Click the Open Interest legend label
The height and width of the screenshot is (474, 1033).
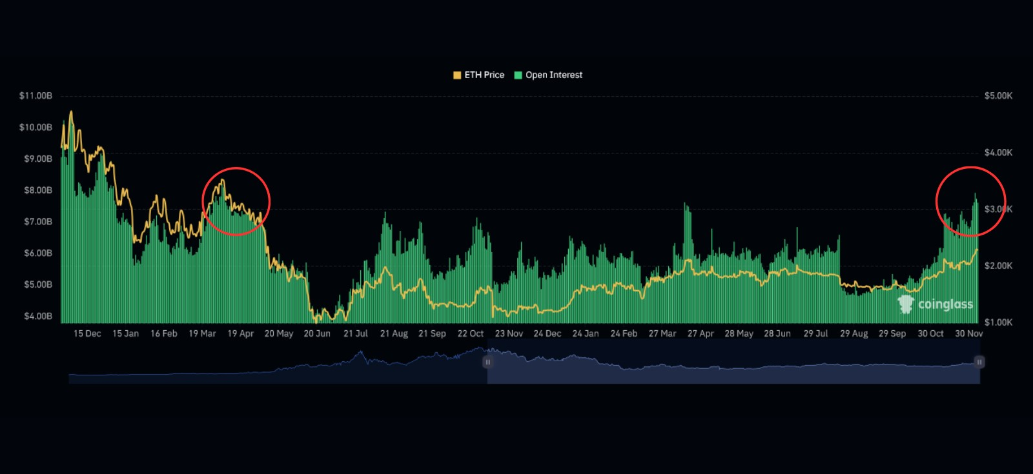pyautogui.click(x=554, y=75)
